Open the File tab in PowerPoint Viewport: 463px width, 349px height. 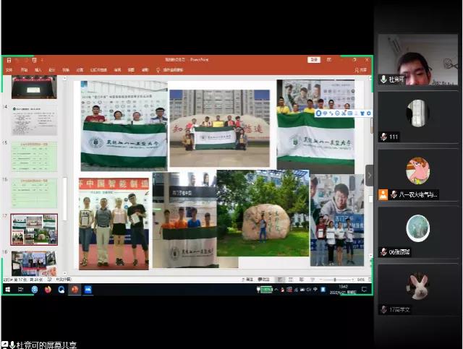[x=9, y=70]
